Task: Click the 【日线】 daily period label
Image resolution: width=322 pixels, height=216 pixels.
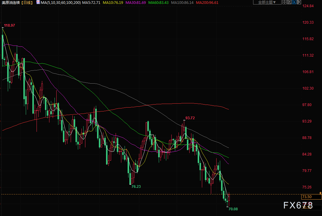Action: [x=27, y=3]
